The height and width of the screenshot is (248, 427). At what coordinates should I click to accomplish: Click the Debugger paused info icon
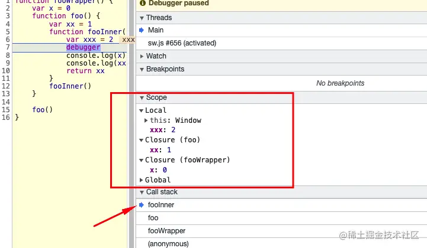pyautogui.click(x=142, y=3)
